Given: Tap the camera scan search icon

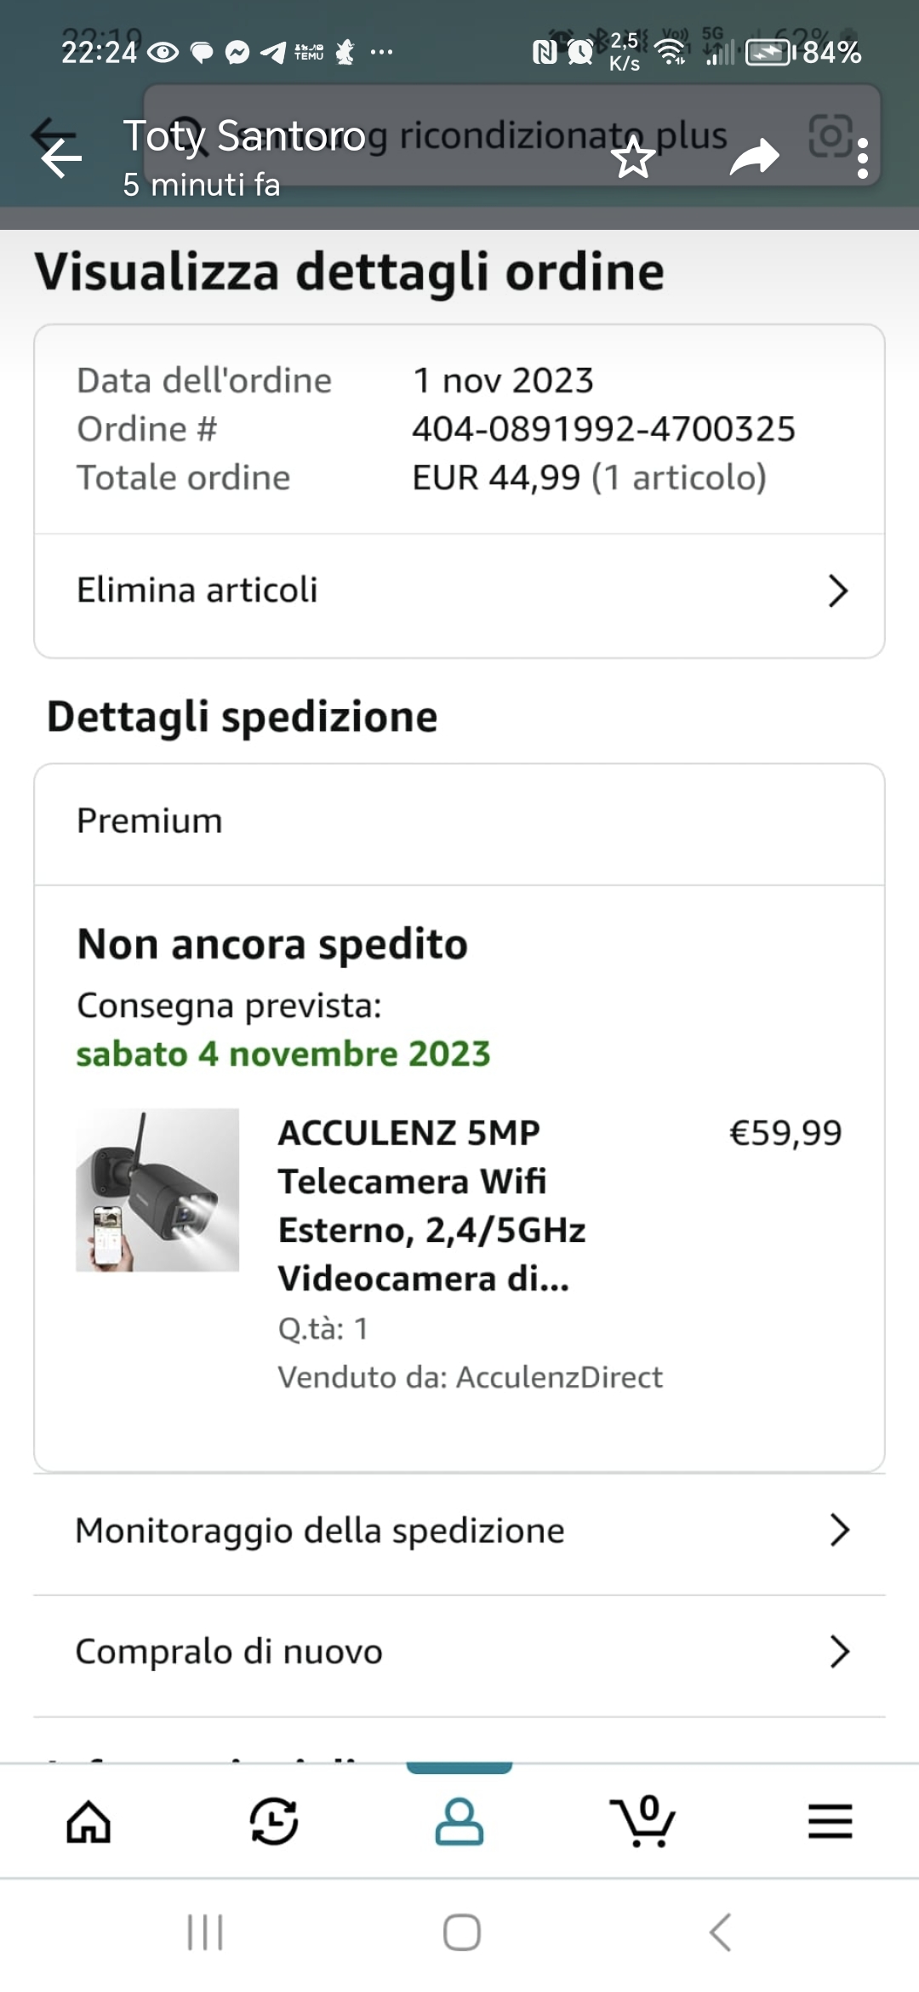Looking at the screenshot, I should tap(830, 135).
